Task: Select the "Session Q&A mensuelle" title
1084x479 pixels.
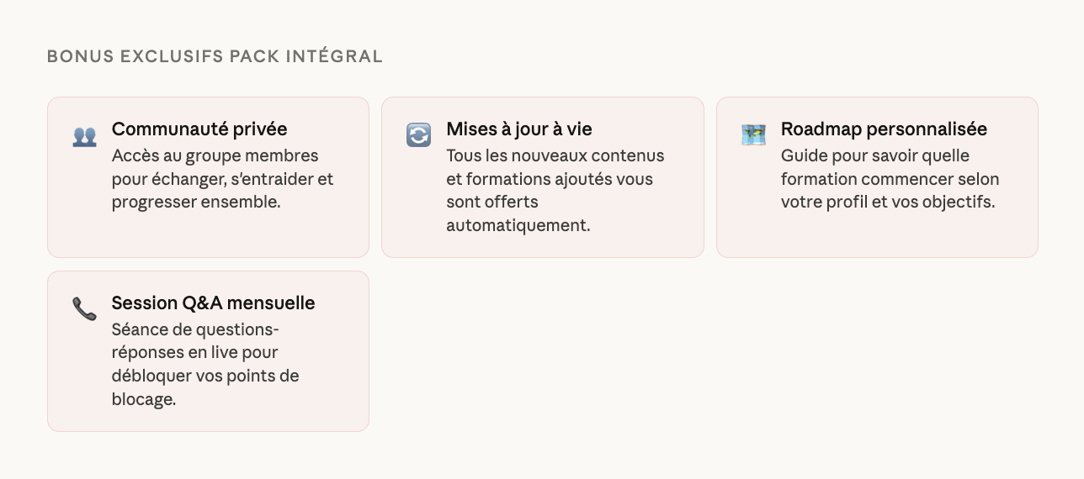Action: click(213, 303)
